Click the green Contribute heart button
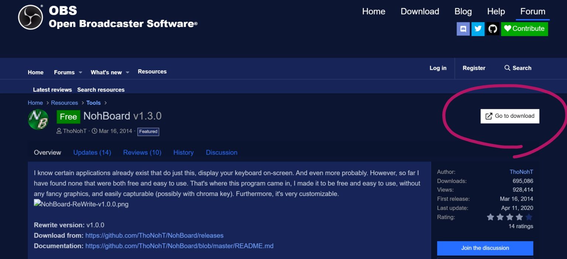This screenshot has width=567, height=259. [524, 29]
